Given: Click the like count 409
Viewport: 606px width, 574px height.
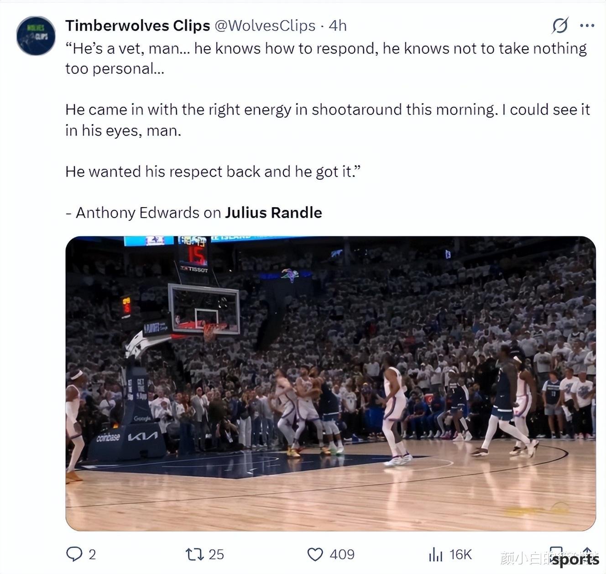Looking at the screenshot, I should [342, 554].
